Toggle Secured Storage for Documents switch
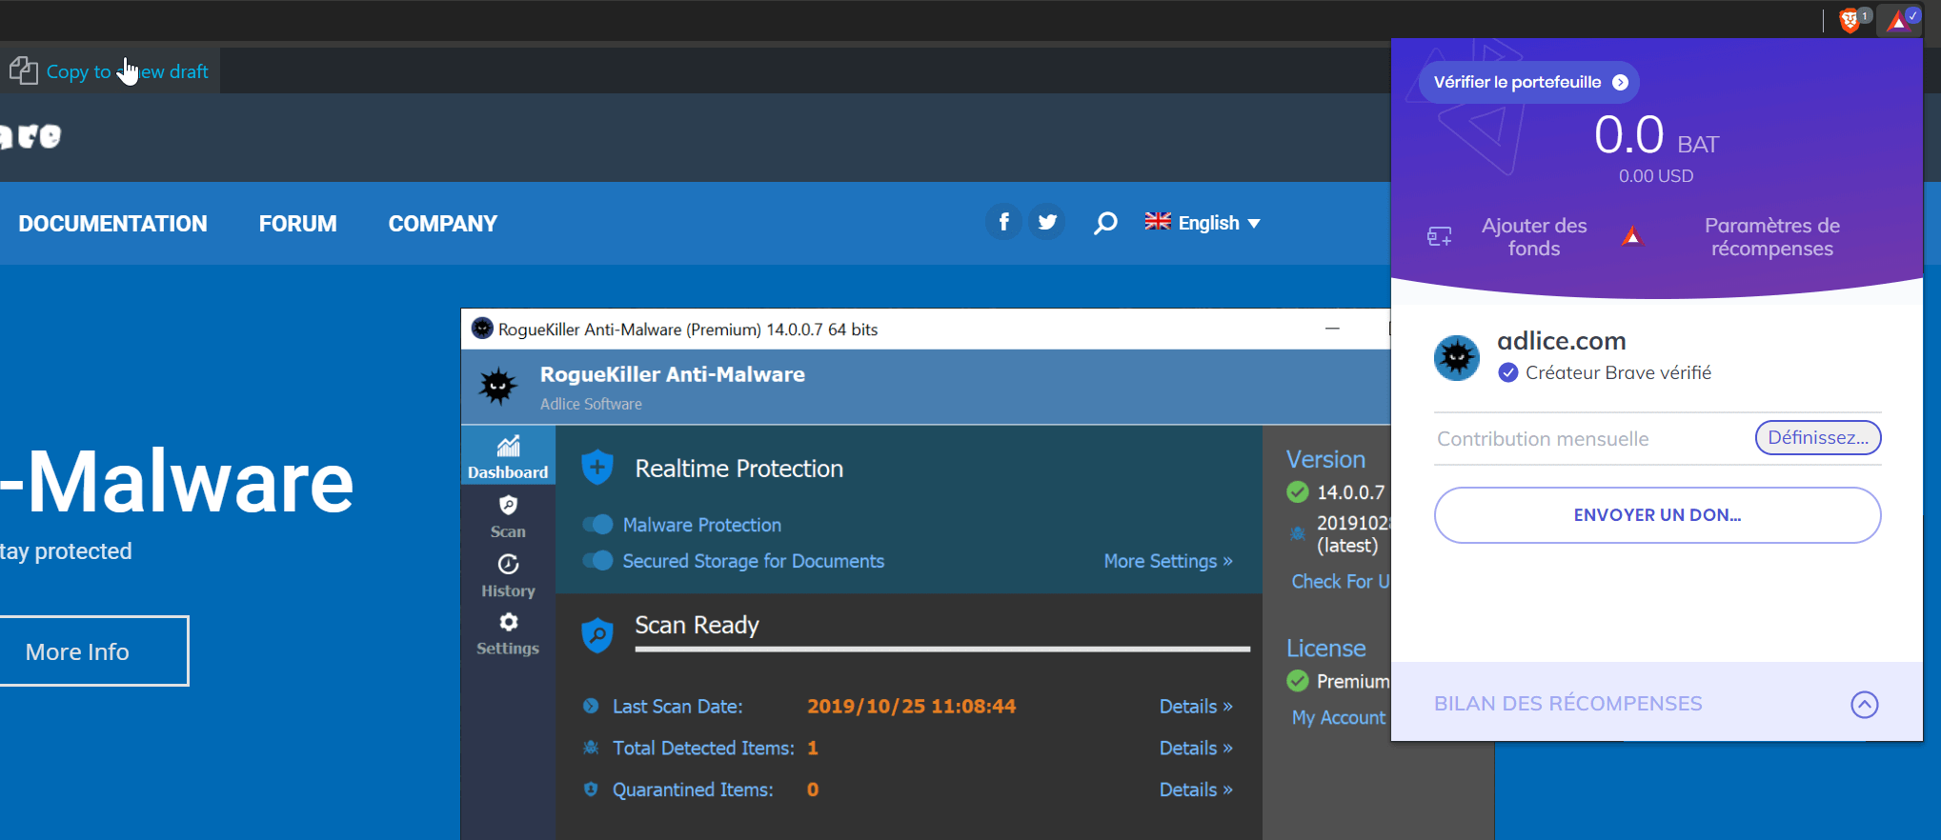 tap(598, 561)
